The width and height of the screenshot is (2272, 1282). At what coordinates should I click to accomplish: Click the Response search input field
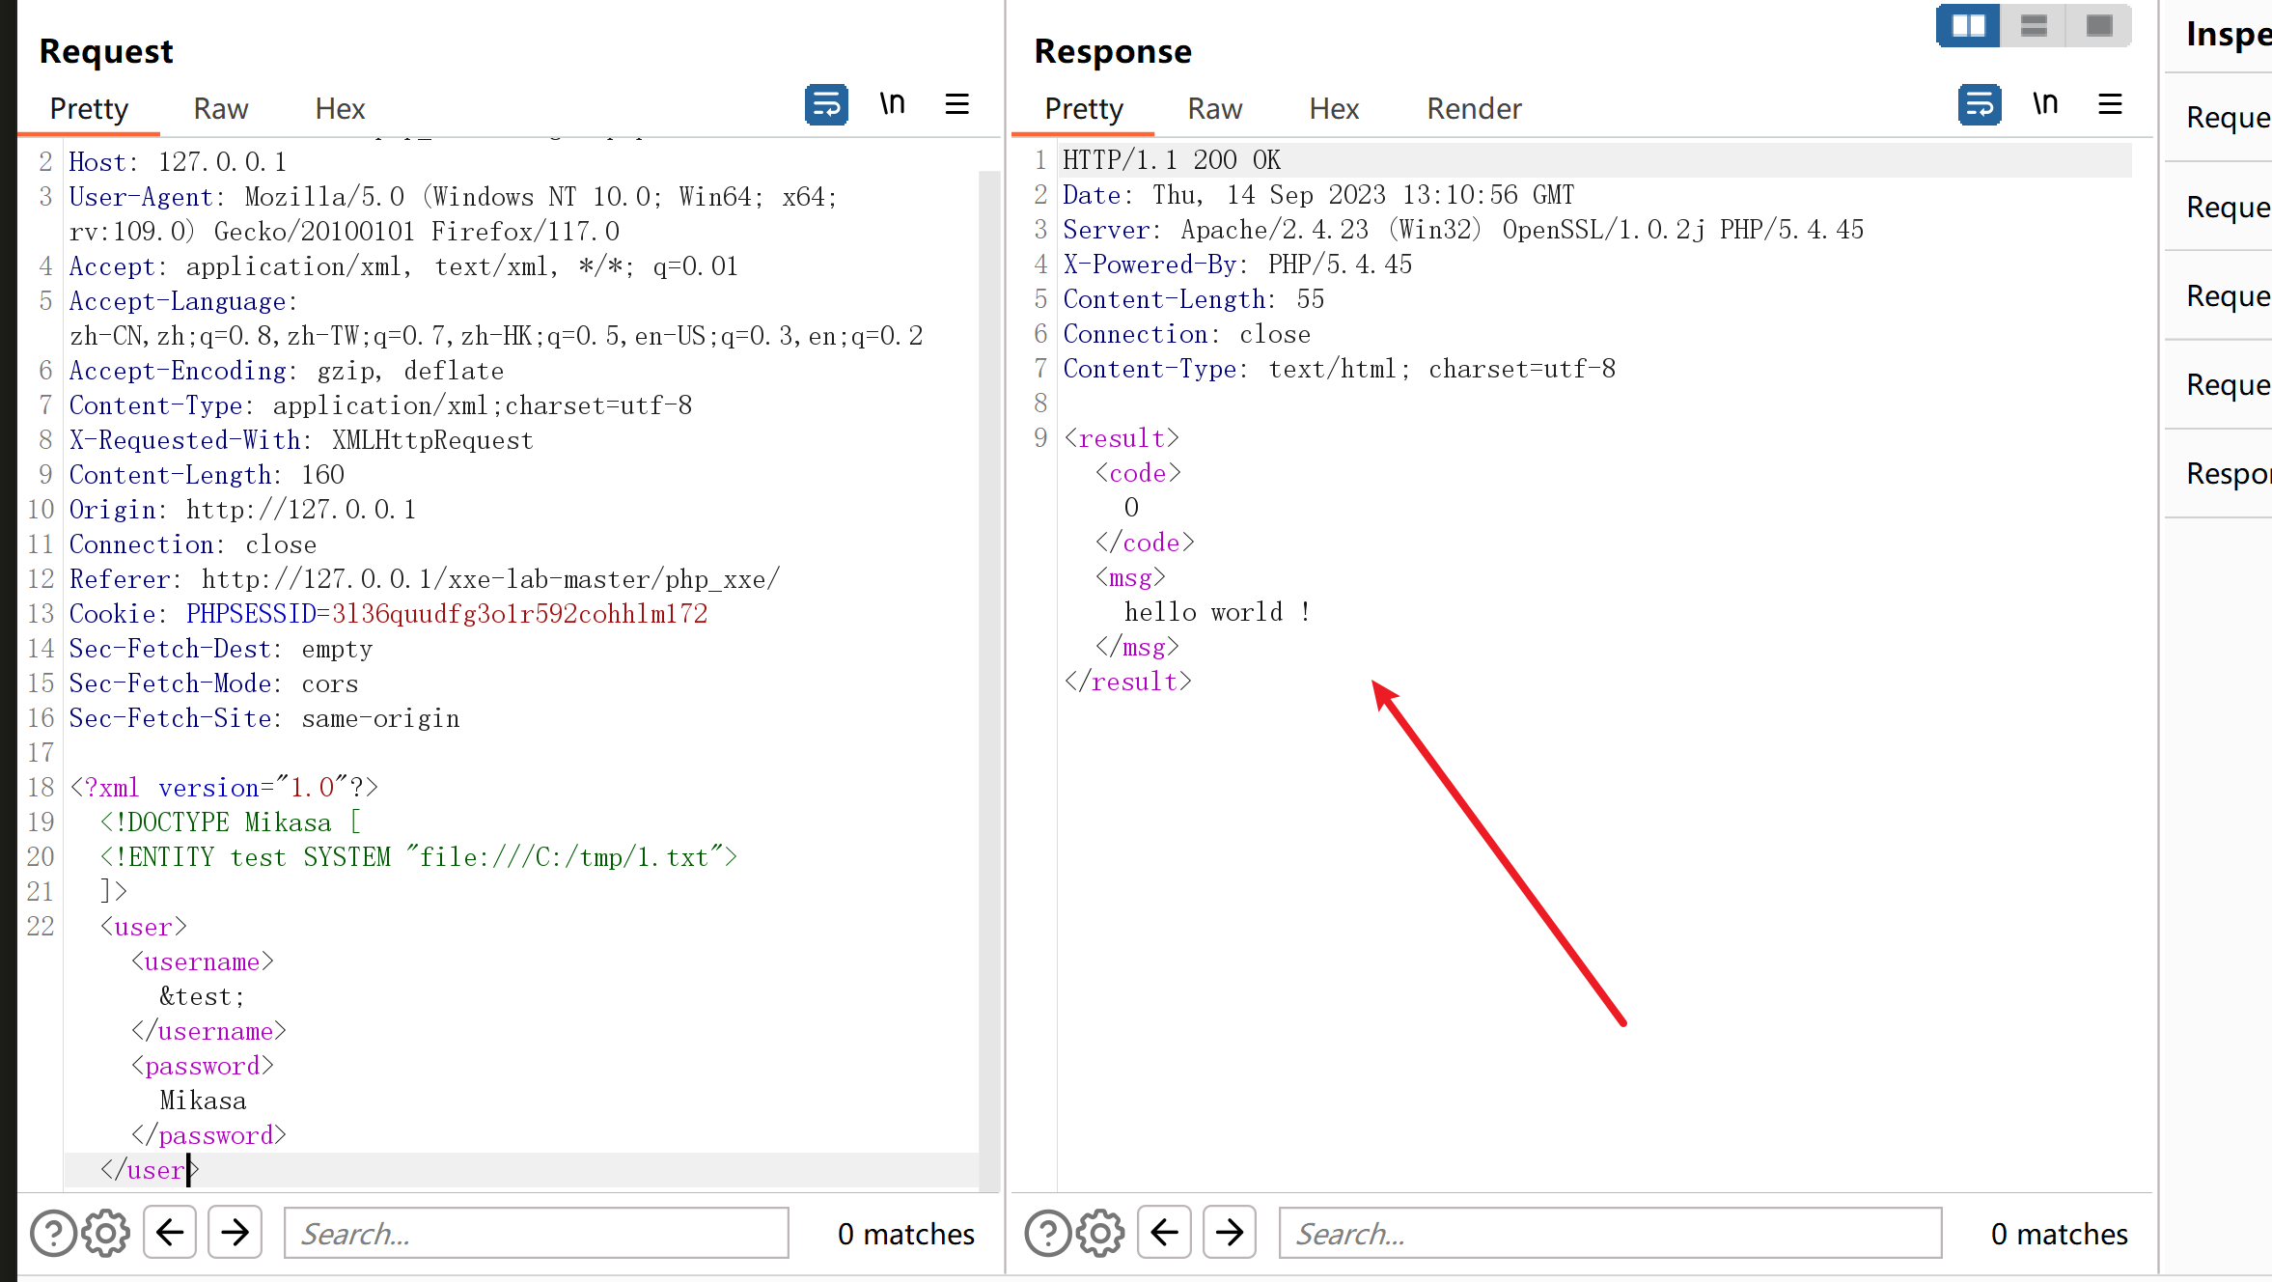click(1609, 1233)
